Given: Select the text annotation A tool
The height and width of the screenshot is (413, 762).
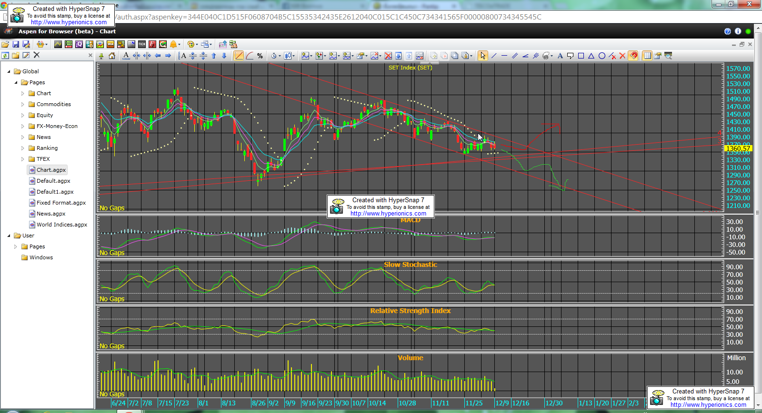Looking at the screenshot, I should coord(560,56).
